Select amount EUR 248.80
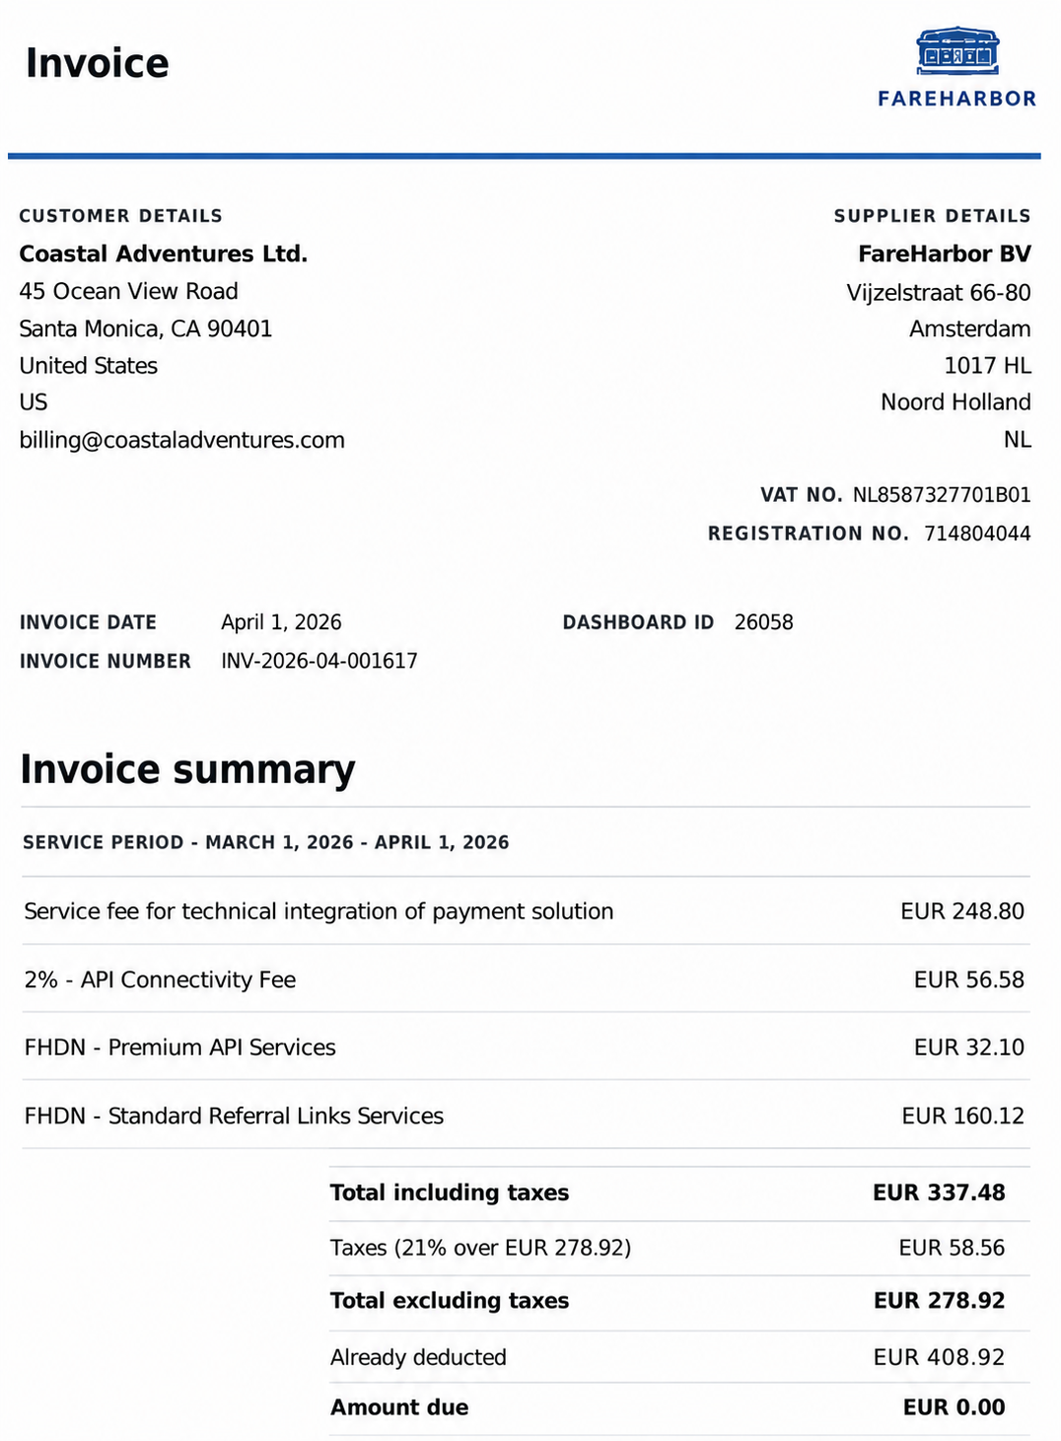Screen dimensions: 1061x1441 point(962,911)
